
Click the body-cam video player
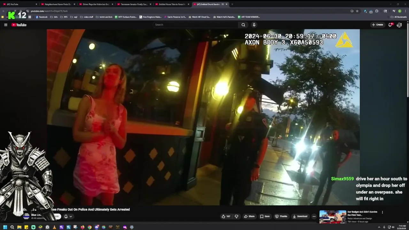(x=203, y=117)
